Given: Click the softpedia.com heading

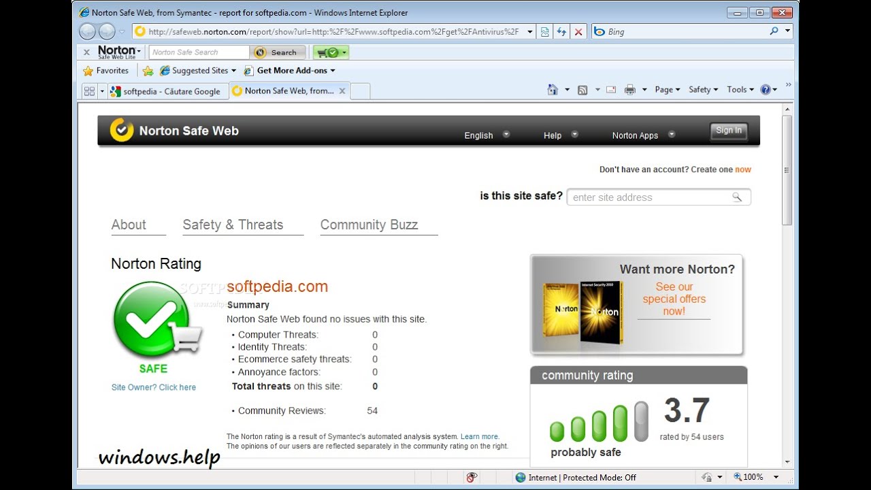Looking at the screenshot, I should 277,287.
